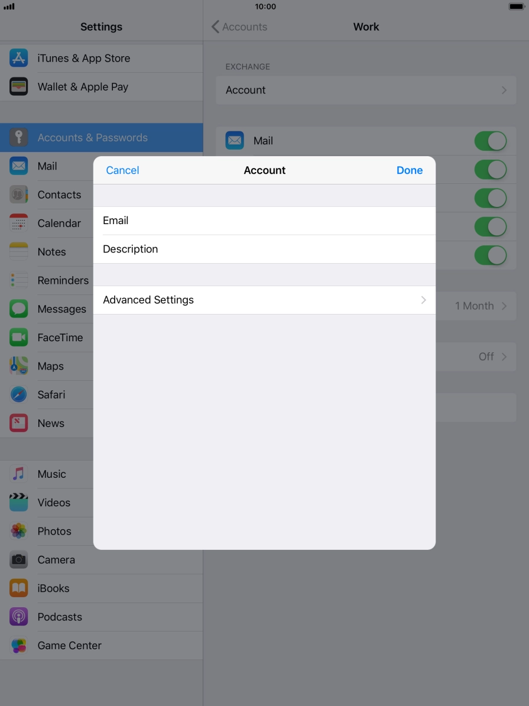The image size is (529, 706).
Task: Open the Music note icon
Action: tap(18, 474)
